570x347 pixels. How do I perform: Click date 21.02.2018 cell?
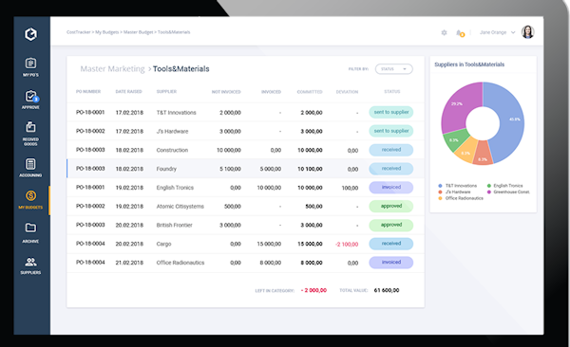click(129, 263)
